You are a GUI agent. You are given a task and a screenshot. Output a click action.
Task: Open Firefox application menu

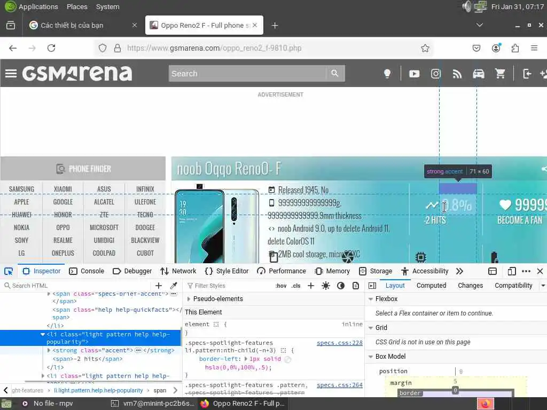534,48
